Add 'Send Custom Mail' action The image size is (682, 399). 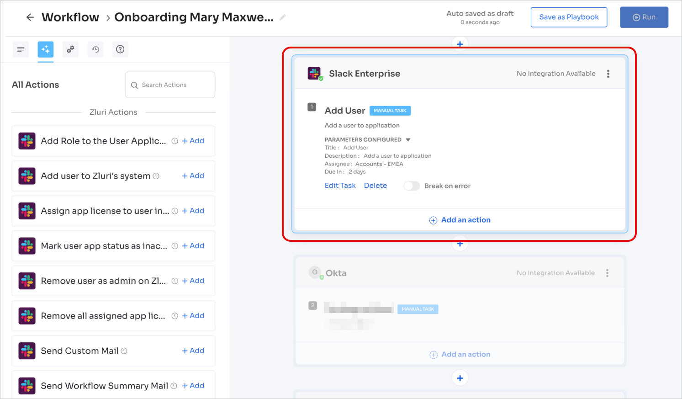click(193, 351)
